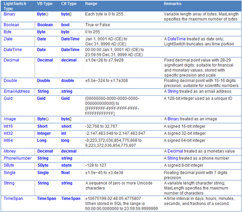242x212 pixels.
Task: Click the Int16 LightSwitch type link
Action: tap(8, 126)
